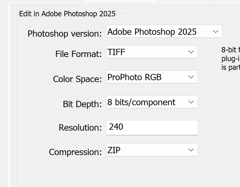
Task: Click the 'Bit Depth:' label
Action: pos(82,104)
